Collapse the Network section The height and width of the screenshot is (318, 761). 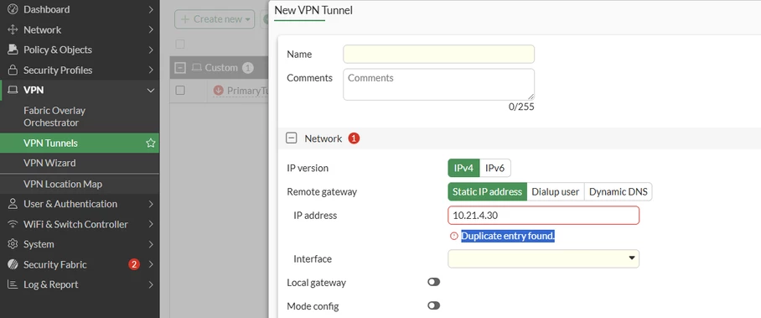tap(291, 138)
